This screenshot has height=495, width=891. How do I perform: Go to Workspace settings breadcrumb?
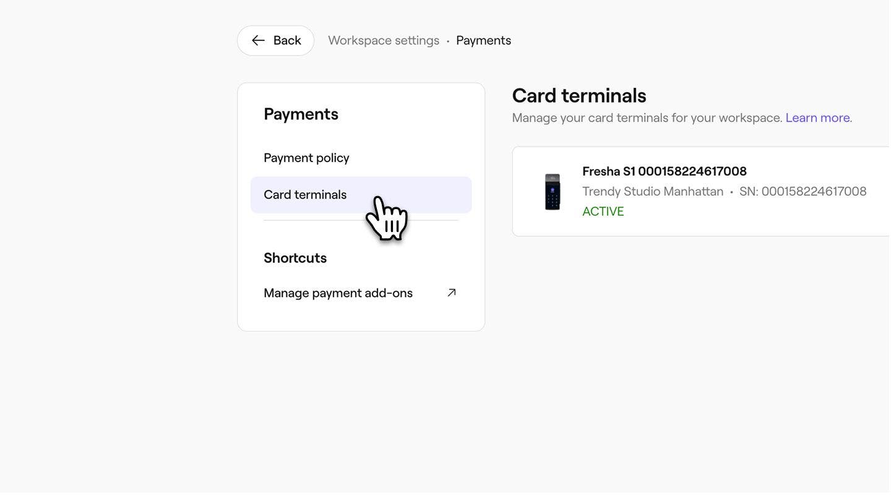pyautogui.click(x=384, y=41)
